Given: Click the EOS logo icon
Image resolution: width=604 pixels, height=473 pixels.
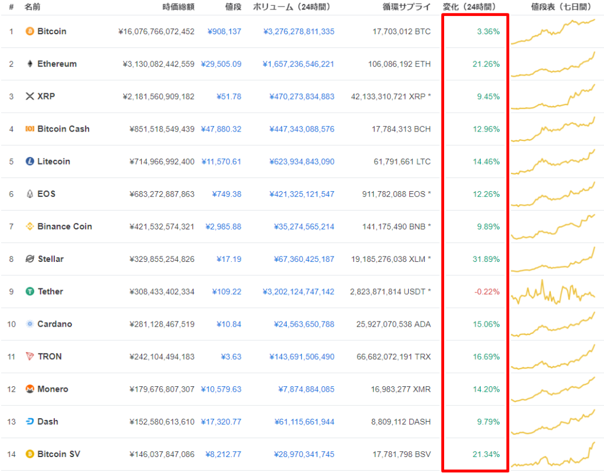Looking at the screenshot, I should point(29,194).
